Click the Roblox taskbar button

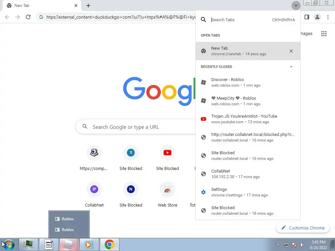point(69,244)
